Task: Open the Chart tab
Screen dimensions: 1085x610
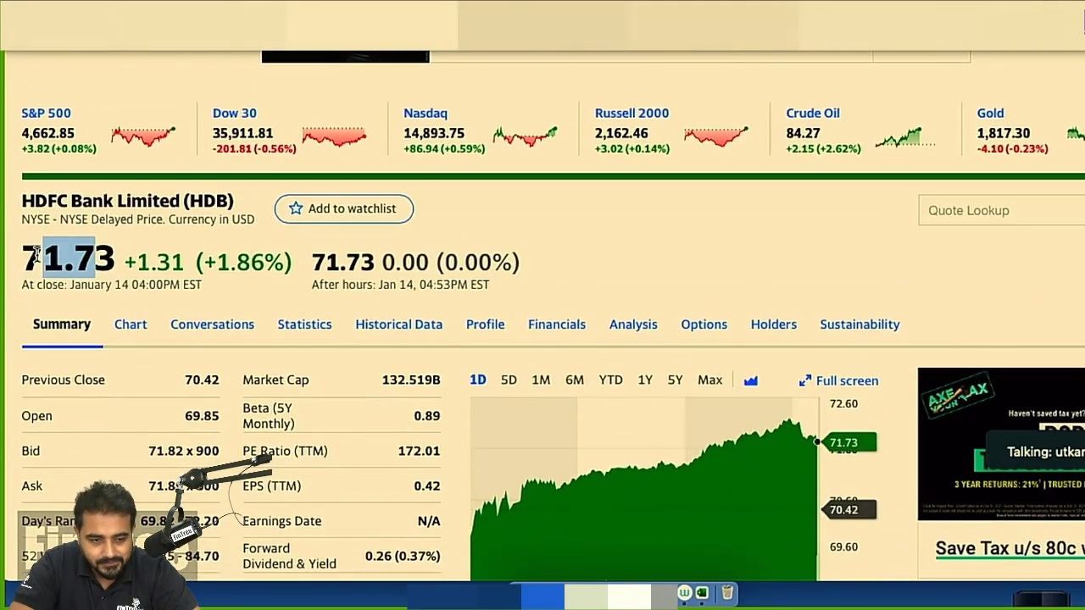Action: 131,324
